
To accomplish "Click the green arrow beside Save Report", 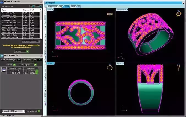I will [x=35, y=65].
